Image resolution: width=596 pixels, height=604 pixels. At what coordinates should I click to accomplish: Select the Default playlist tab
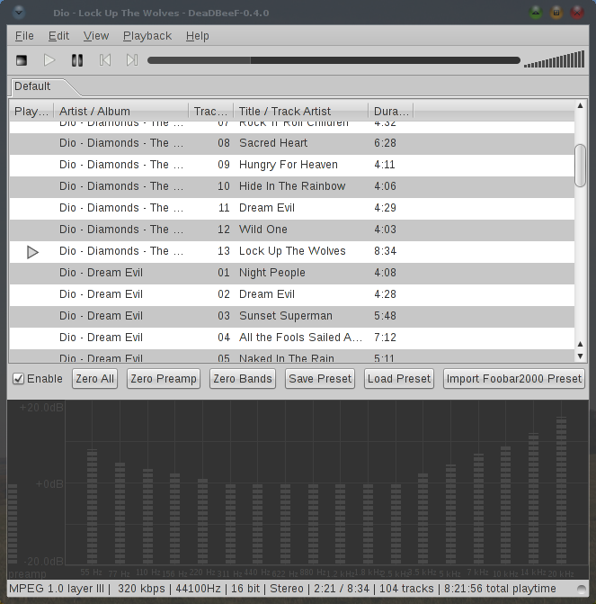coord(39,86)
